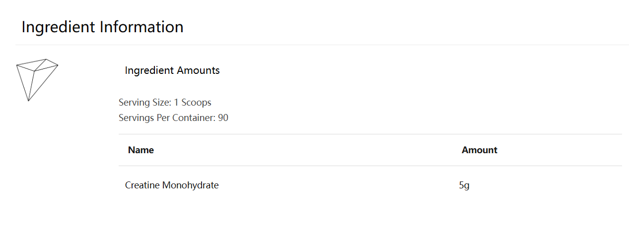This screenshot has height=234, width=629.
Task: Click the word 'Information' in the title
Action: pyautogui.click(x=141, y=27)
